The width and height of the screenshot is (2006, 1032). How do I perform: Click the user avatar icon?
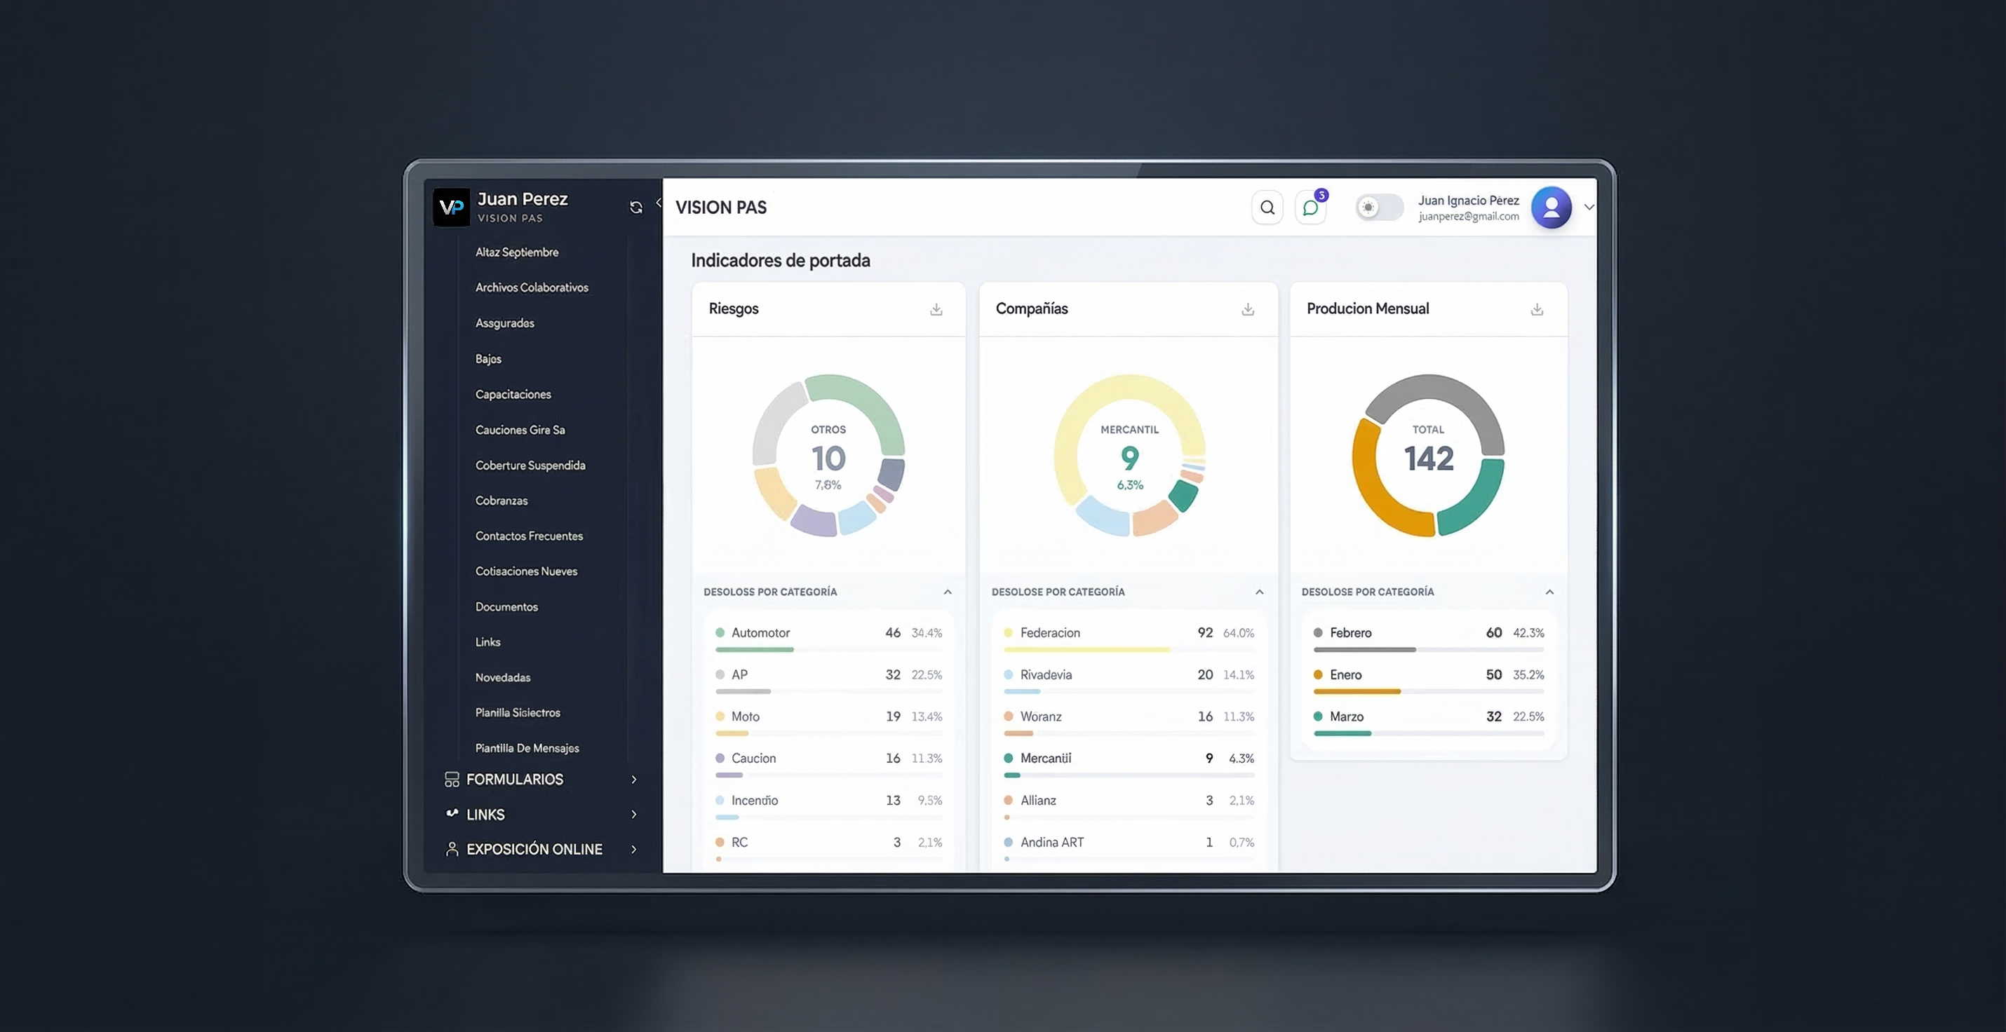(1551, 208)
